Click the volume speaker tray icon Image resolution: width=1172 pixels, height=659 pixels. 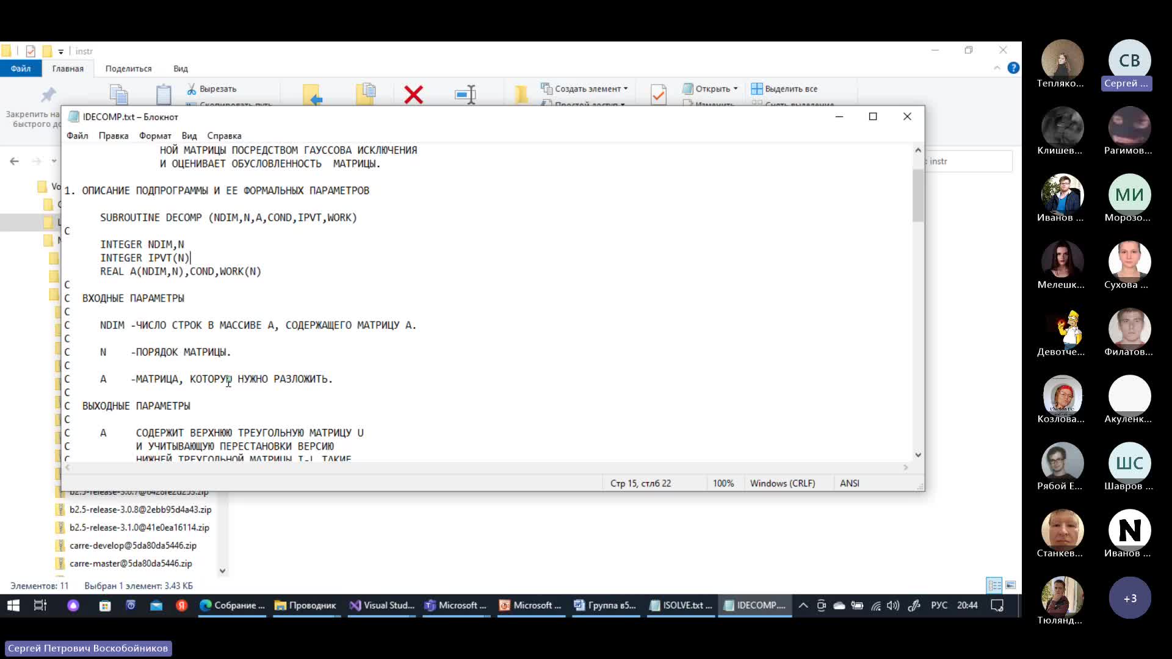[x=893, y=605]
